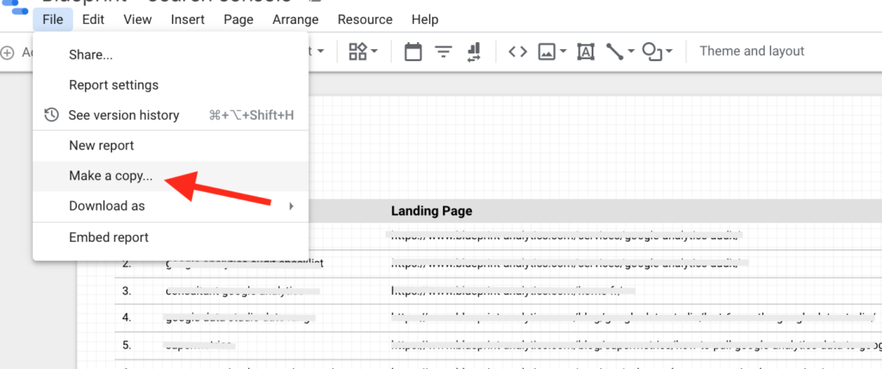Open the shape options dropdown arrow

pos(669,52)
